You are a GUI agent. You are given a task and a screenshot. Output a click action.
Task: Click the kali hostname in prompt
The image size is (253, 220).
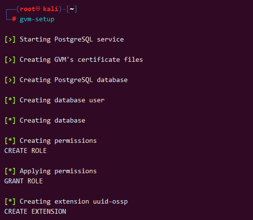(51, 9)
